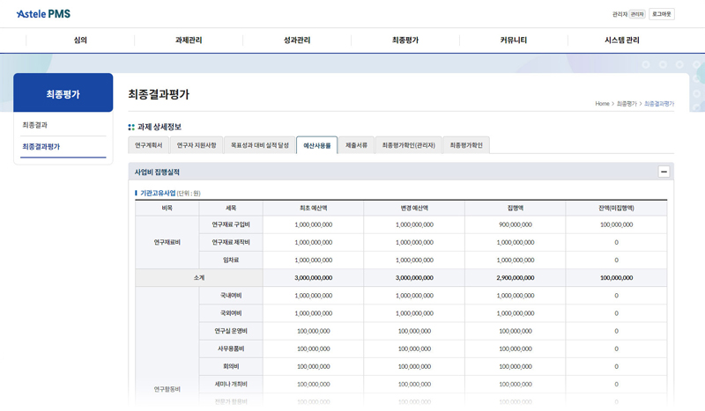The width and height of the screenshot is (705, 411).
Task: Switch to the 연구계획서 tab
Action: 148,145
